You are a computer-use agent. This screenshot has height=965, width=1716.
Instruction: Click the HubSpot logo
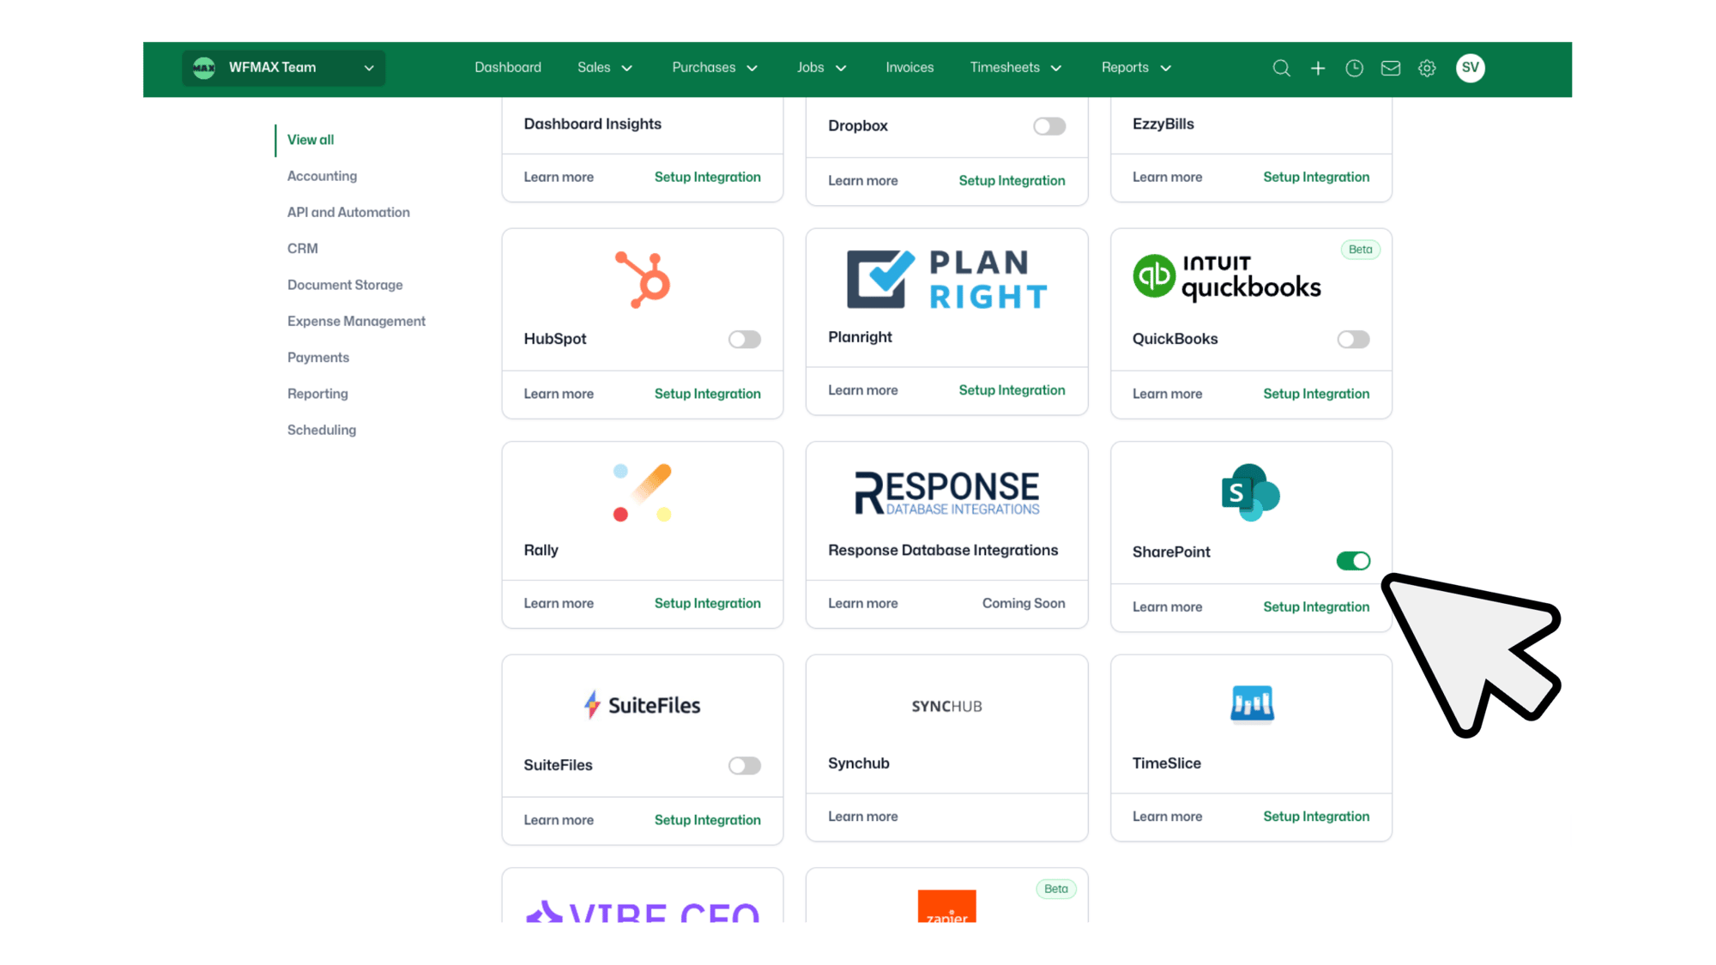[x=643, y=280]
